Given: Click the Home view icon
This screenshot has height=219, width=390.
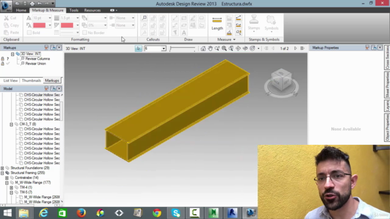Looking at the screenshot, I should point(203,49).
